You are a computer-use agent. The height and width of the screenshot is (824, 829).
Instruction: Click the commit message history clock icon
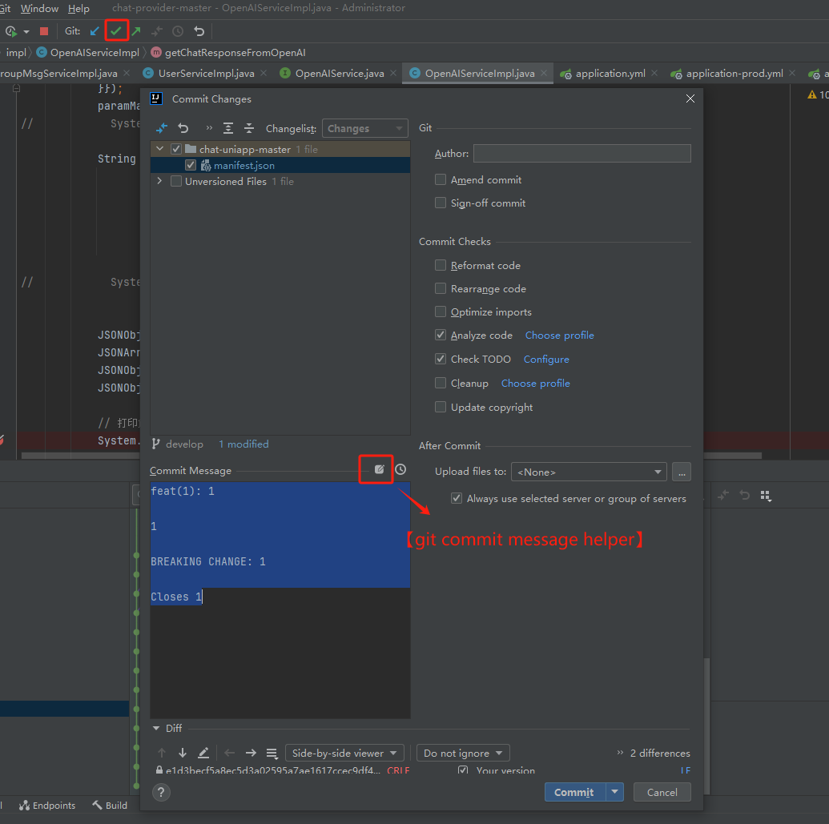point(400,469)
